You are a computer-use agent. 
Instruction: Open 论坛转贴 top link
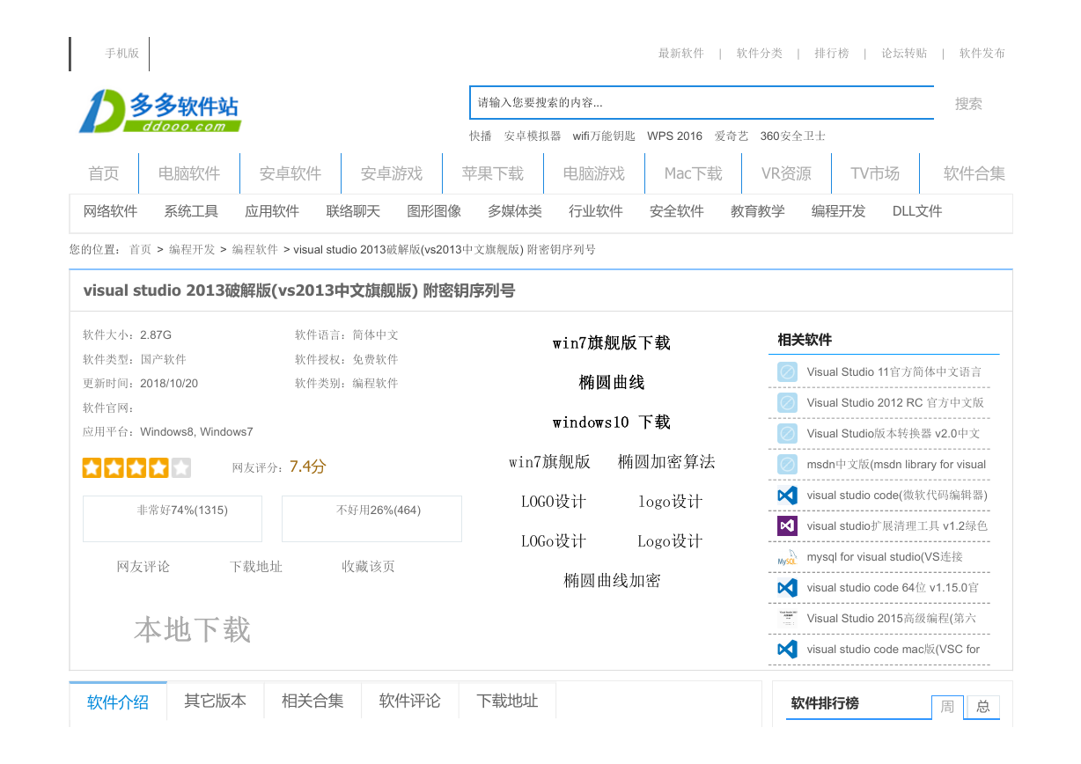904,54
